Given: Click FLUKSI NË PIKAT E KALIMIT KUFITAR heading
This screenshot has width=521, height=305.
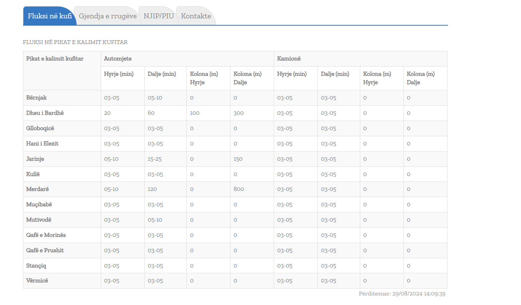Looking at the screenshot, I should click(75, 42).
